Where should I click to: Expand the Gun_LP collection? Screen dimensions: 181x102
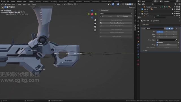tap(140, 9)
